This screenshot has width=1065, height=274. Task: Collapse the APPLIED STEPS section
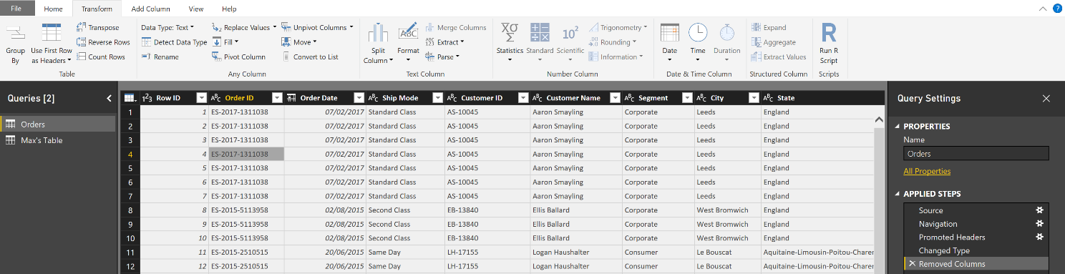pyautogui.click(x=898, y=194)
